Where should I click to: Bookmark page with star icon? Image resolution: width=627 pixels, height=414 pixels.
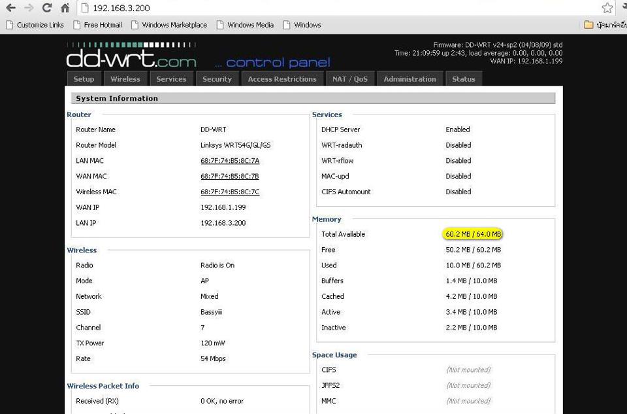[607, 8]
